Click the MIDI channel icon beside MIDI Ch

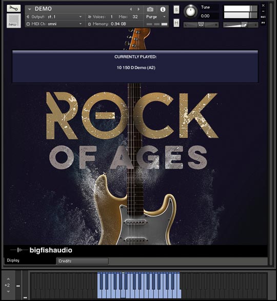point(28,24)
